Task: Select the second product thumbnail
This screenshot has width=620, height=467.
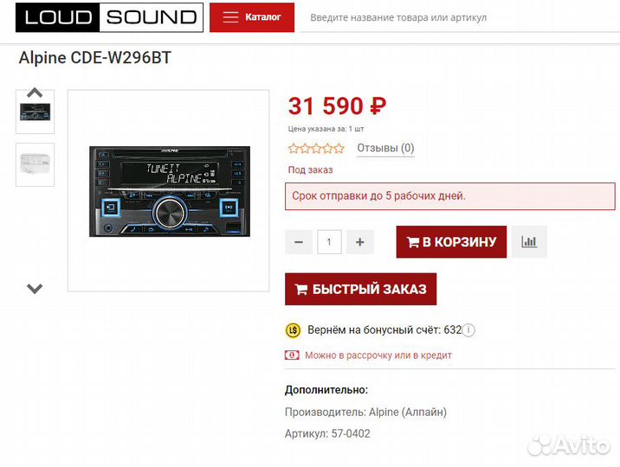Action: pyautogui.click(x=35, y=164)
